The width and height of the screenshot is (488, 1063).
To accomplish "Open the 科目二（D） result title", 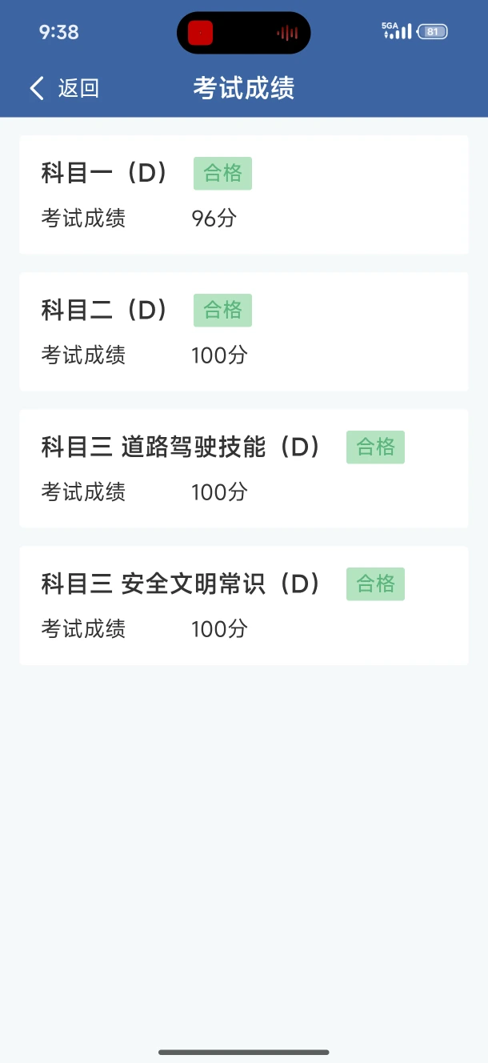I will click(105, 310).
